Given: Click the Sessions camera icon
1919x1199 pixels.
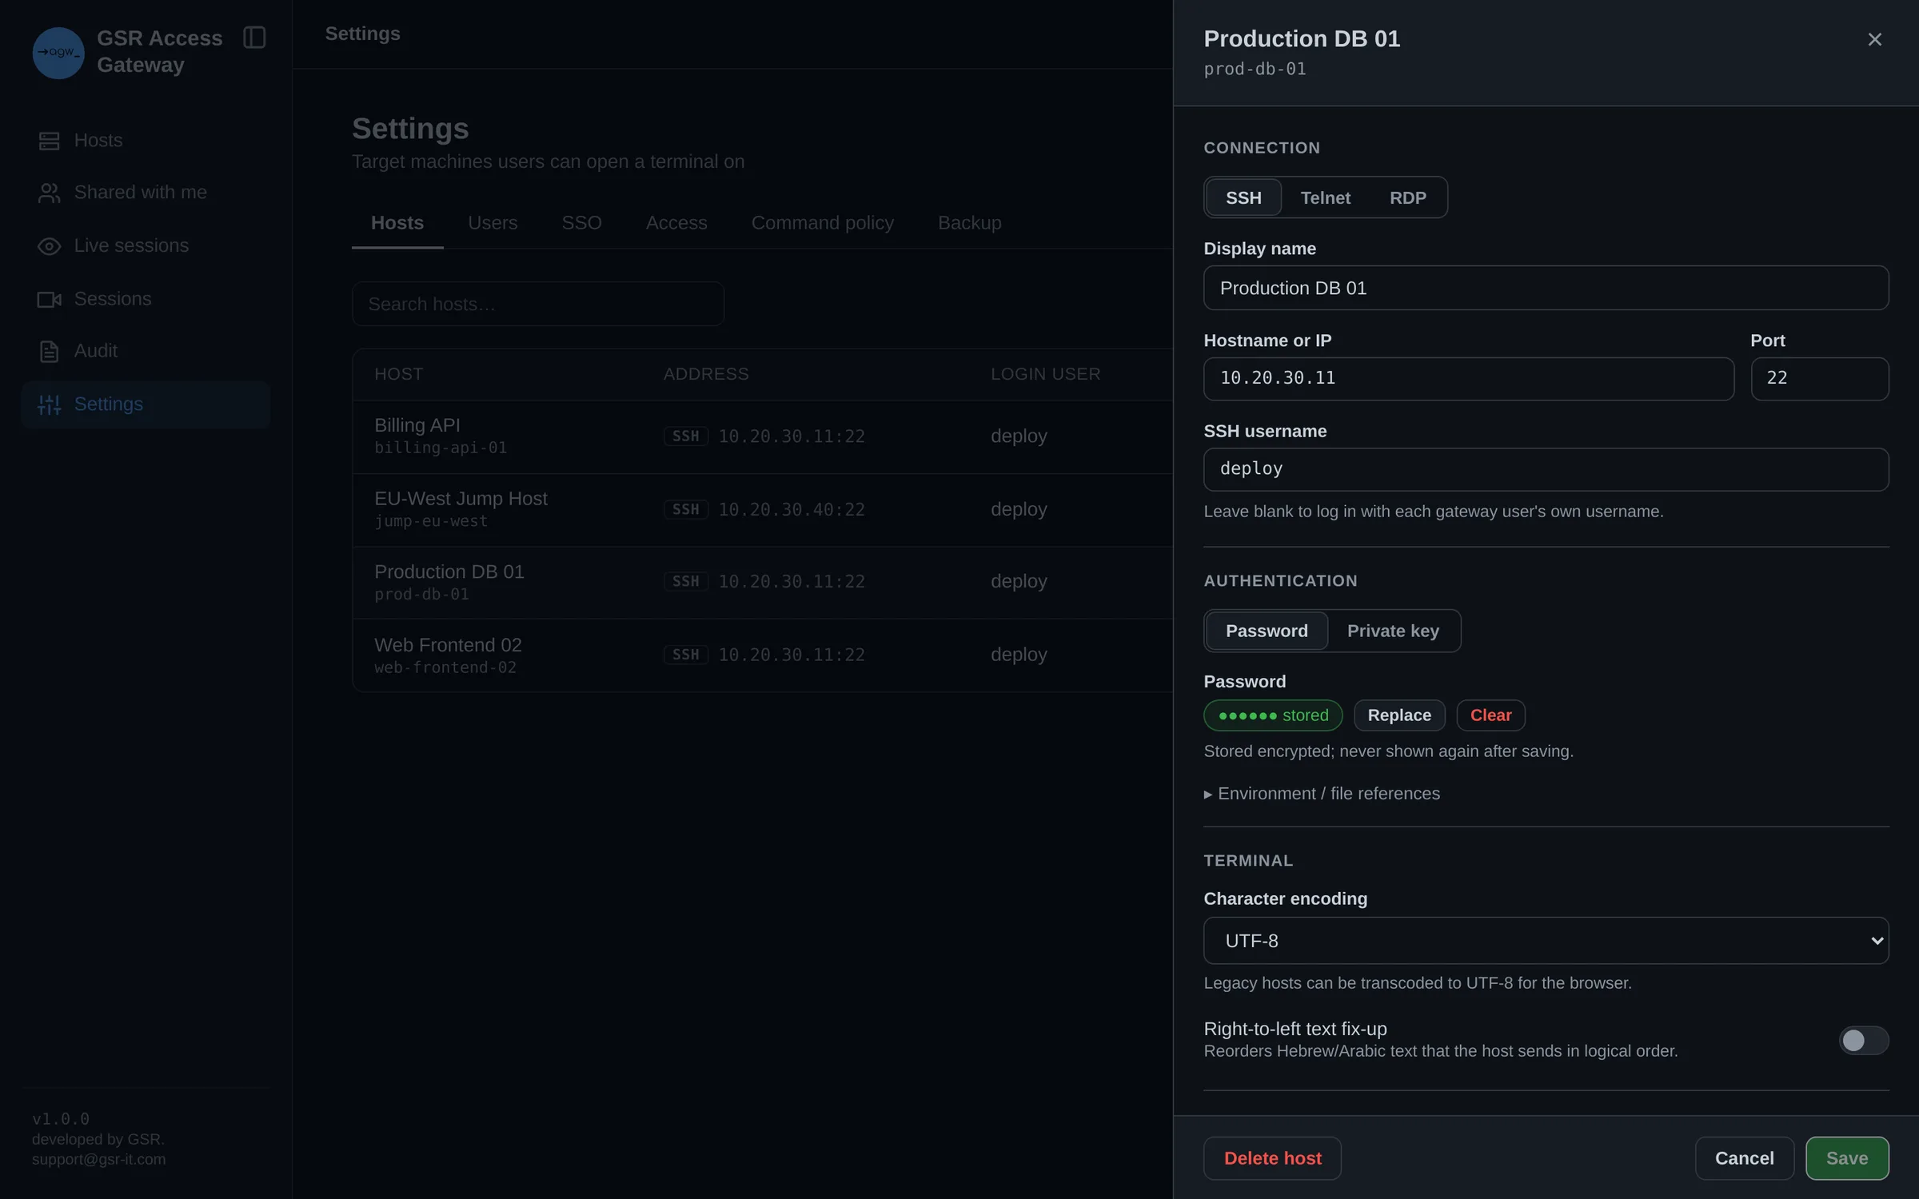Looking at the screenshot, I should [x=50, y=299].
